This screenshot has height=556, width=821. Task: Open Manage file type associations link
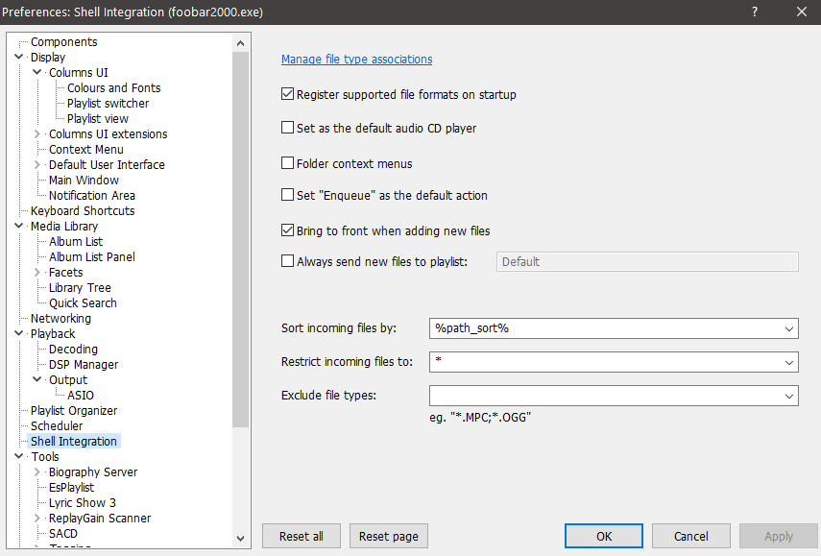356,60
